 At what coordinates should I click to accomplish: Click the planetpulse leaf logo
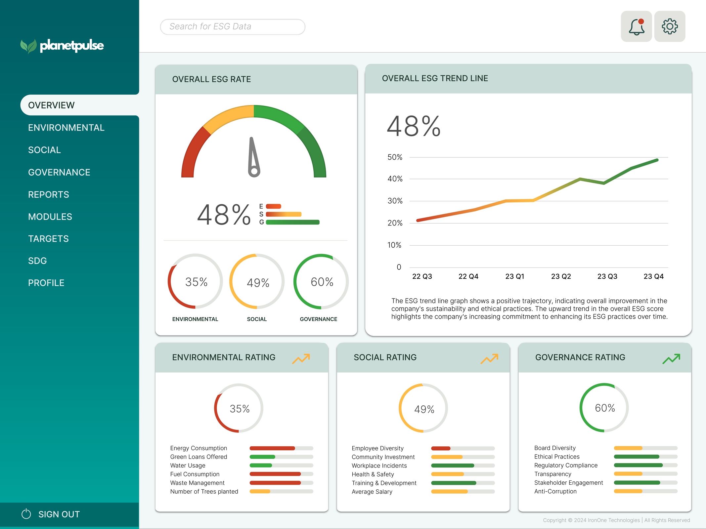click(28, 46)
